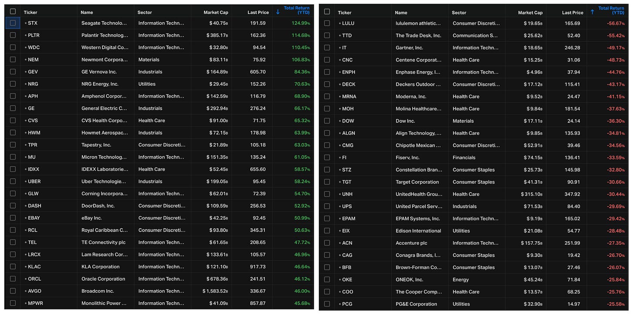Viewport: 634px width, 314px height.
Task: Click the Last Price header in left table
Action: (258, 12)
